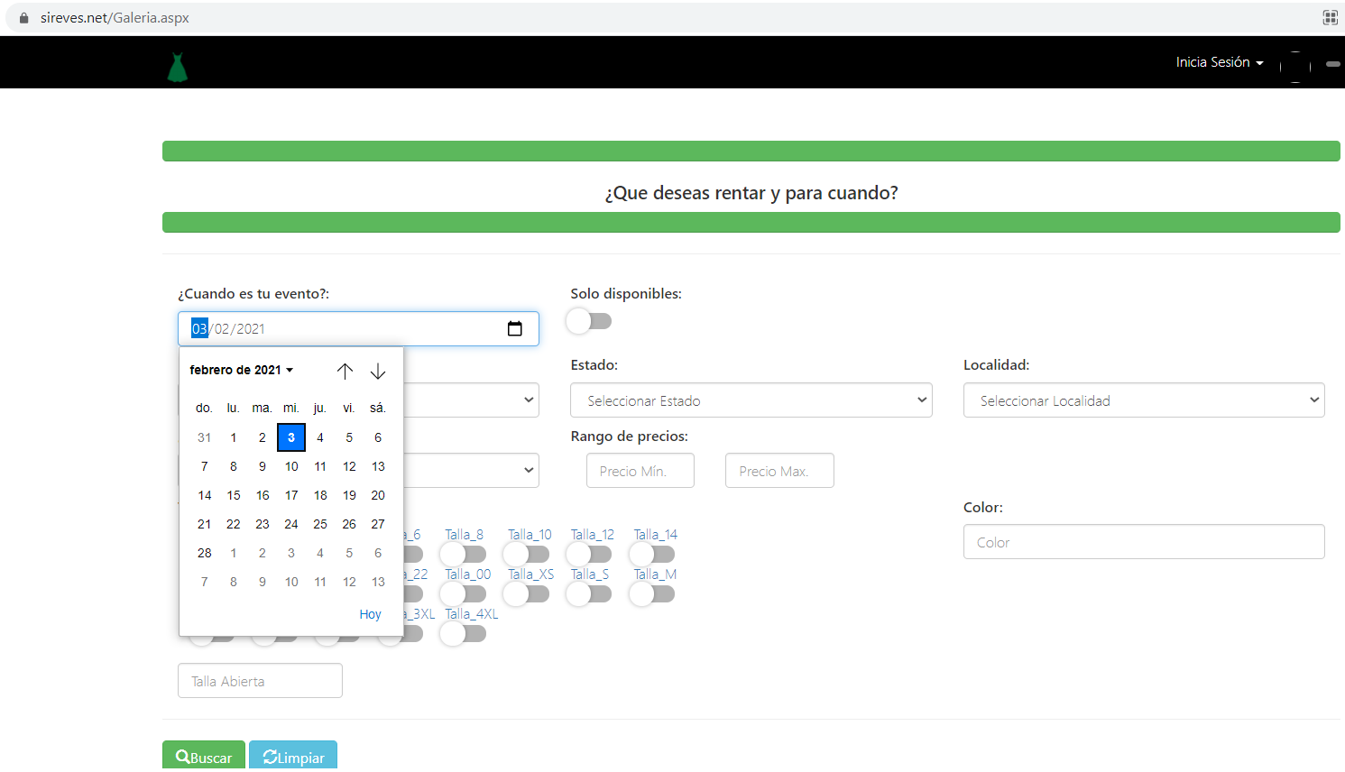This screenshot has width=1345, height=772.
Task: Expand the febrero de 2021 month selector
Action: click(241, 370)
